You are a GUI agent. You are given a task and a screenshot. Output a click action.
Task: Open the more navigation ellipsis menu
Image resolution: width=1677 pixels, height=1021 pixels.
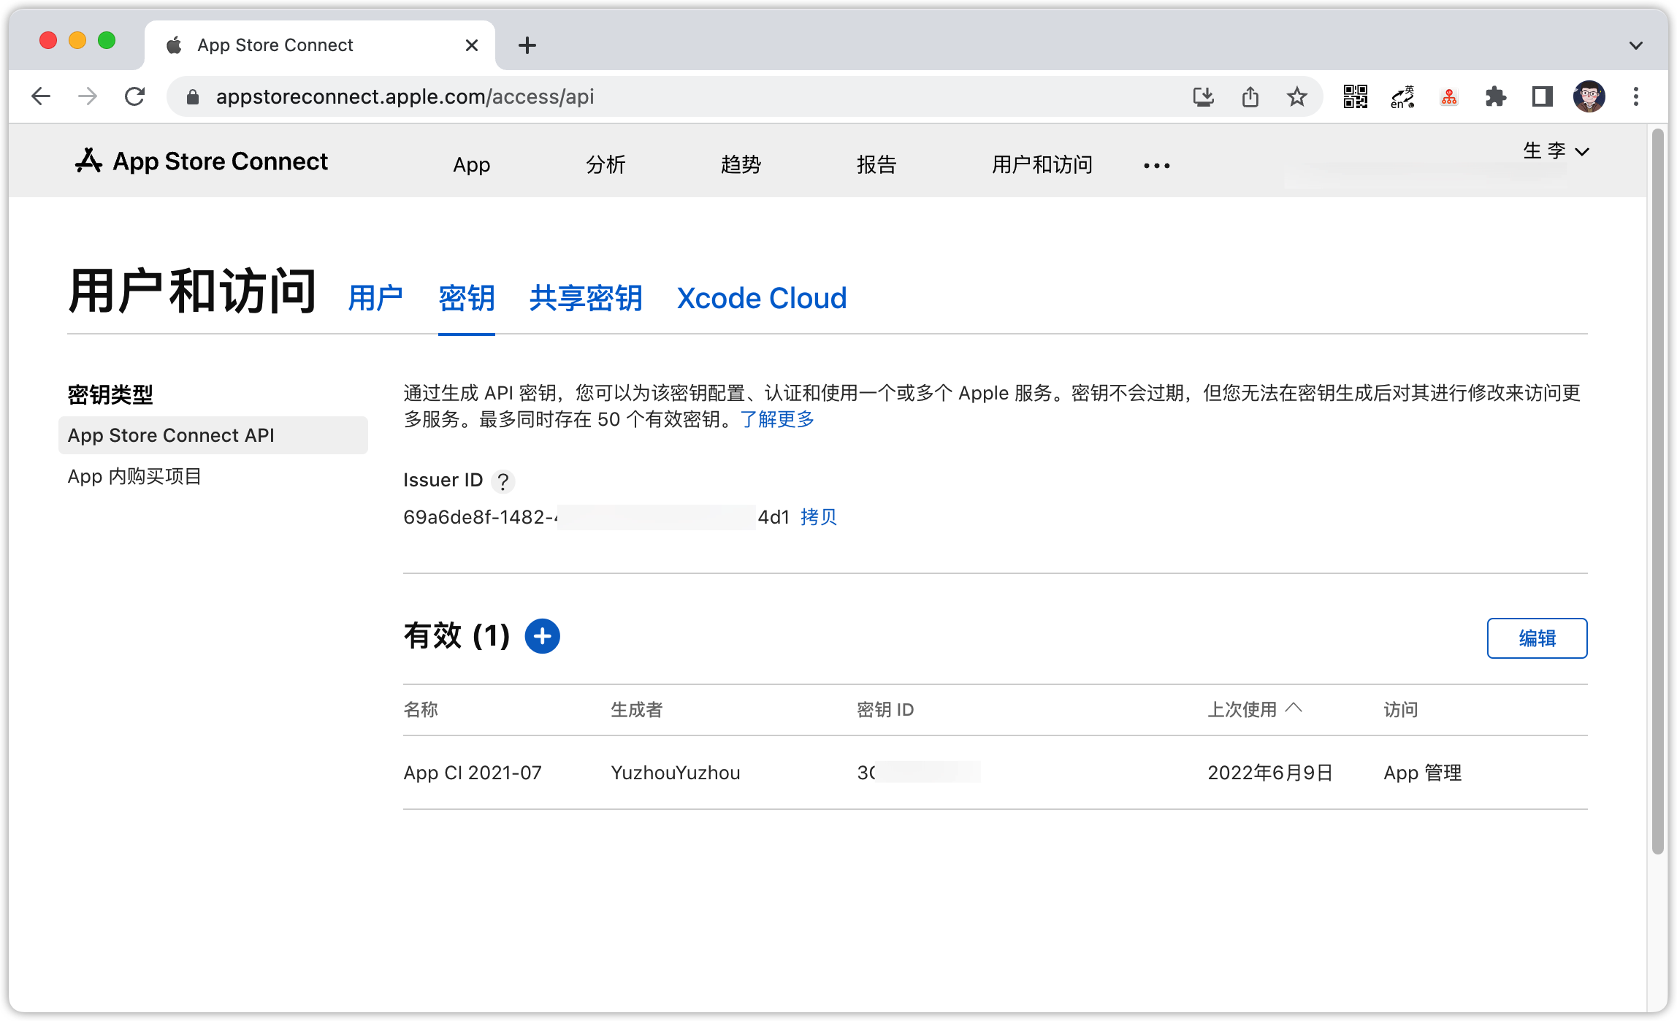click(1157, 166)
